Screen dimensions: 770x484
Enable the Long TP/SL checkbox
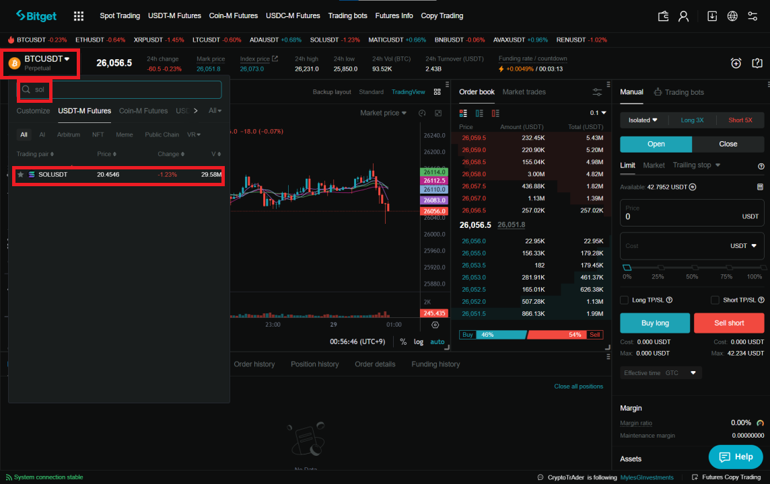pyautogui.click(x=624, y=300)
